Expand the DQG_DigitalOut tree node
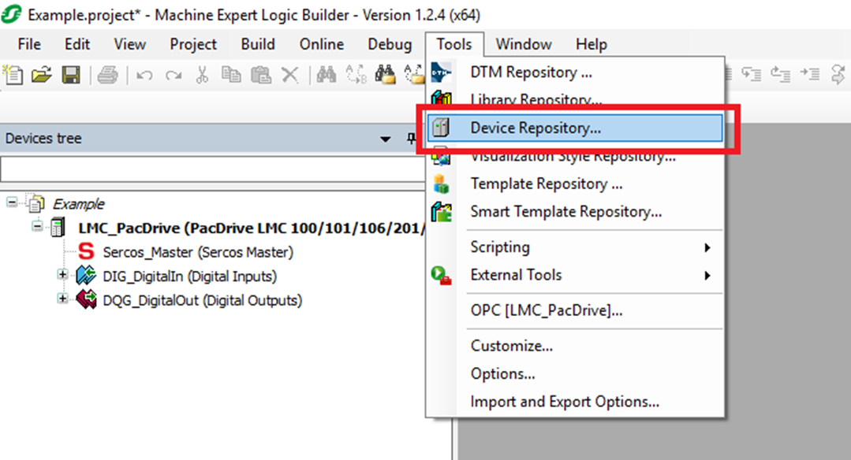The image size is (851, 460). [x=63, y=299]
